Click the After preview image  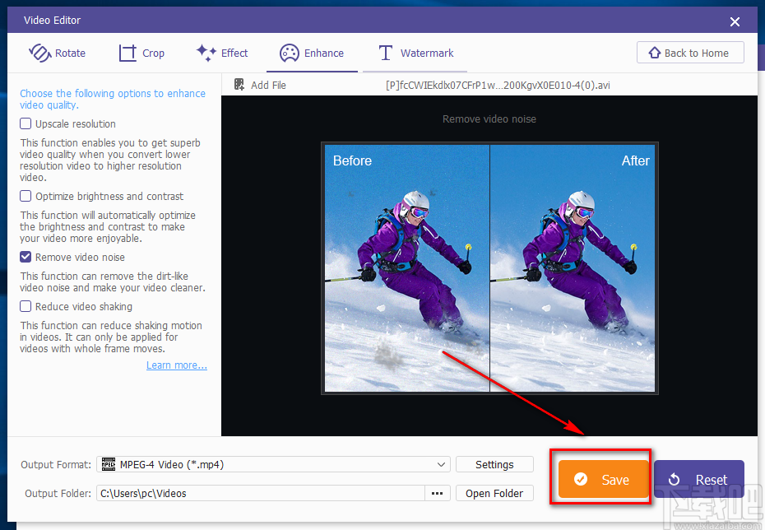tap(573, 268)
